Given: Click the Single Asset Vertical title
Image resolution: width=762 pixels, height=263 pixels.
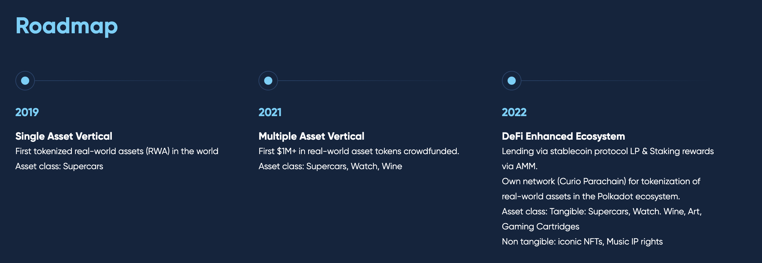Looking at the screenshot, I should coord(64,136).
